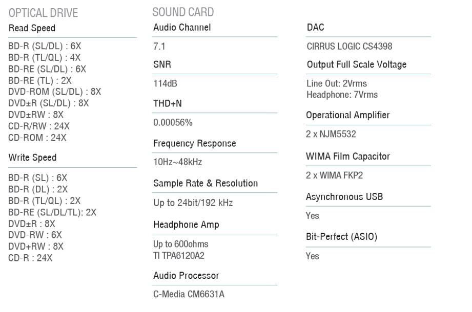This screenshot has height=312, width=472.
Task: Select the CIRRUS LOGIC CS4398 DAC text
Action: 350,46
